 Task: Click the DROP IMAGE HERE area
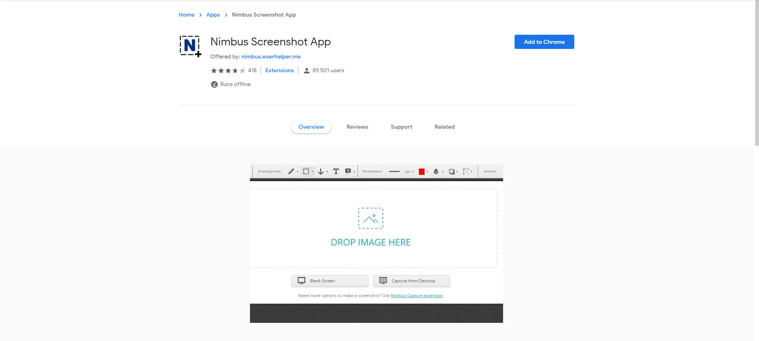(x=374, y=228)
